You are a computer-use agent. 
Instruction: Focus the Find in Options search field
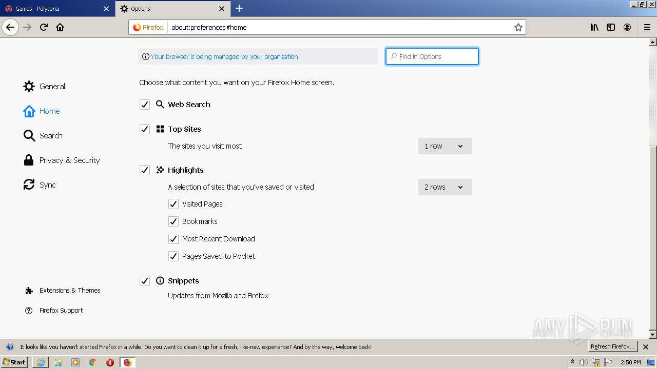tap(432, 56)
